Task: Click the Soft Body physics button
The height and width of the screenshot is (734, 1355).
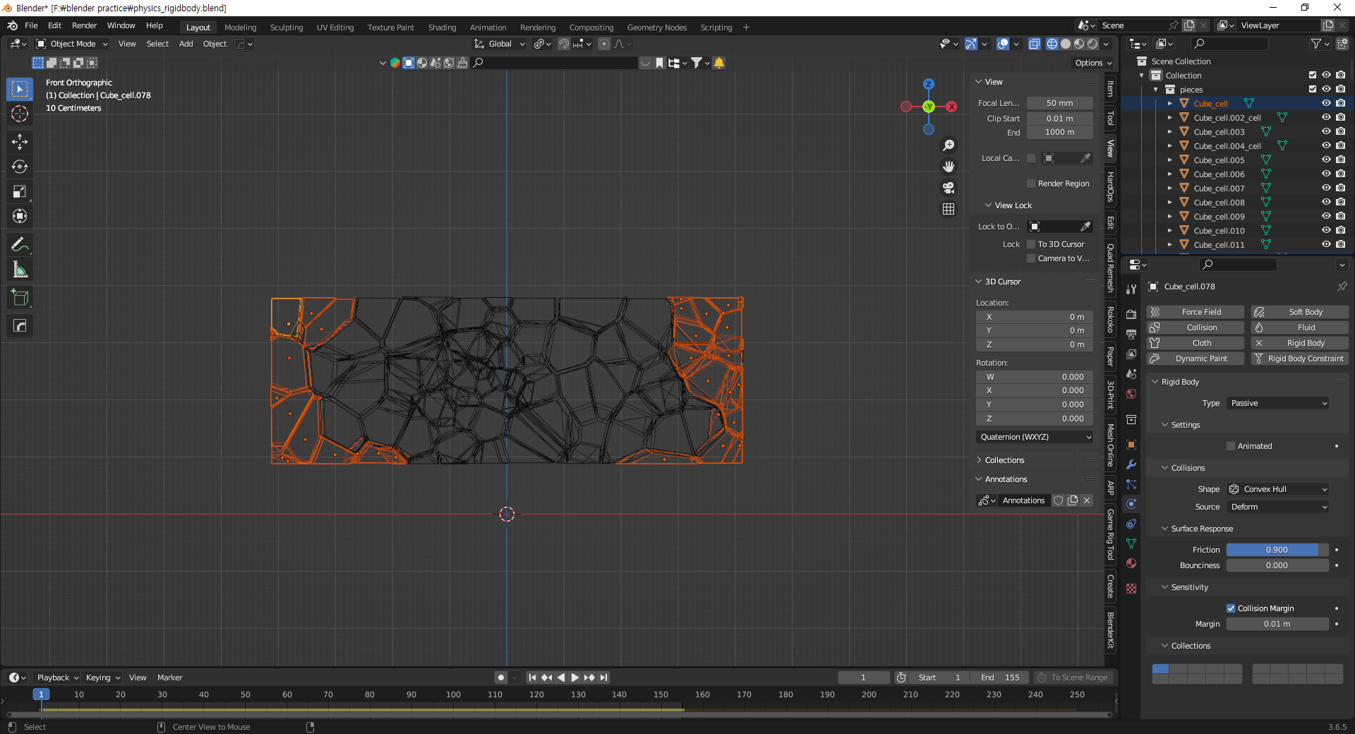Action: tap(1299, 312)
